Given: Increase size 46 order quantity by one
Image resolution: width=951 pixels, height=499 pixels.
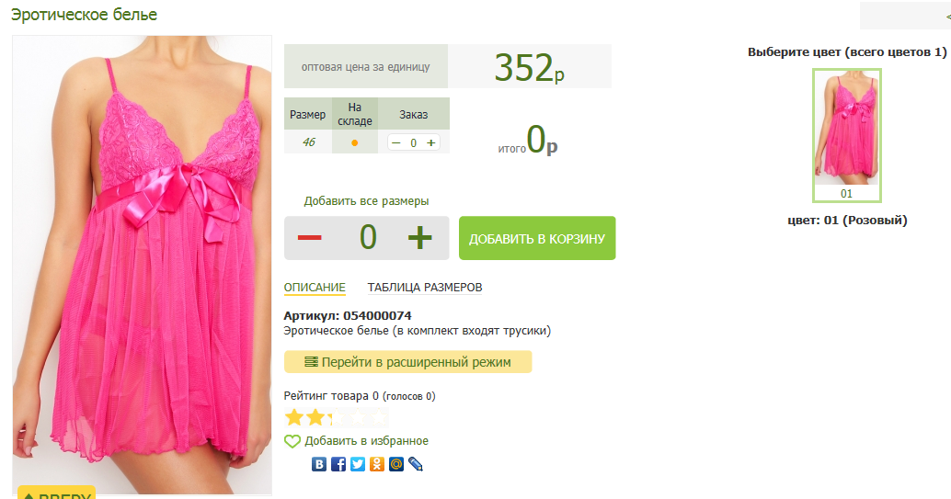Looking at the screenshot, I should tap(431, 143).
